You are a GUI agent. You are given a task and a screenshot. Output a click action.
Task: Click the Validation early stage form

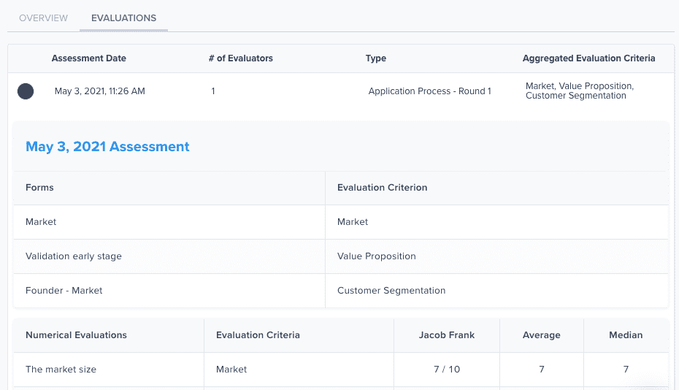coord(74,256)
